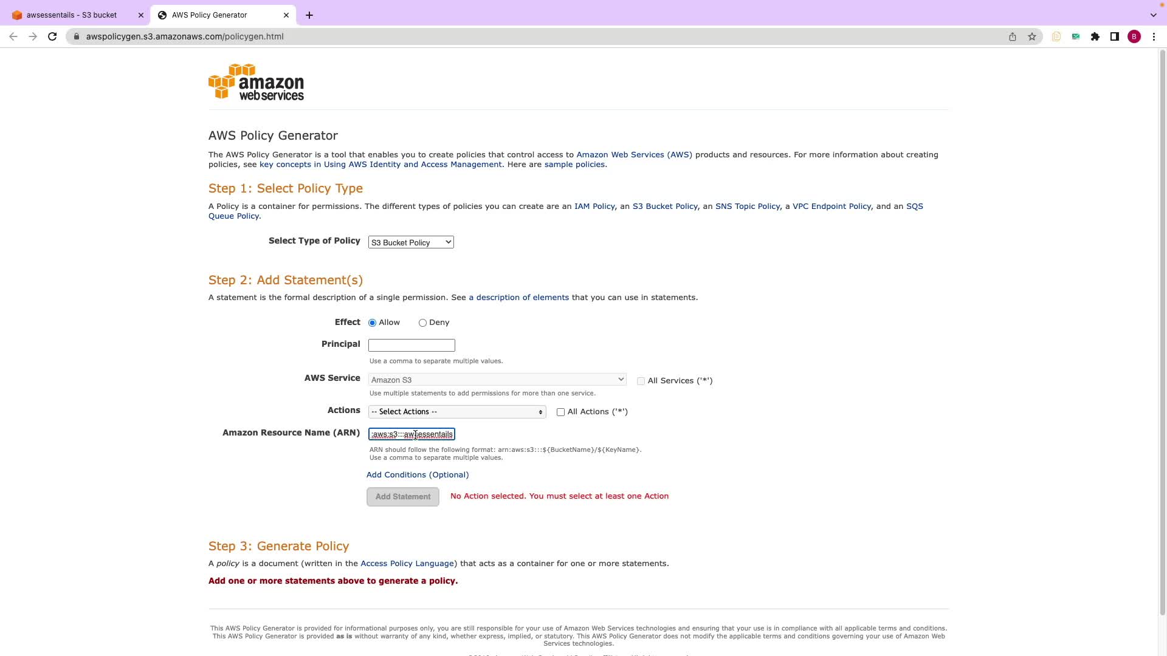The height and width of the screenshot is (656, 1167).
Task: Toggle the browser side panel icon
Action: (x=1115, y=36)
